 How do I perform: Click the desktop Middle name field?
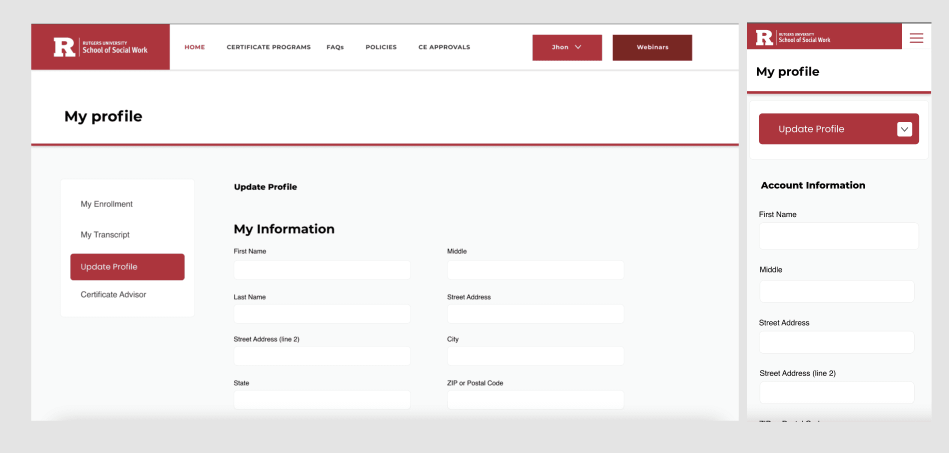tap(535, 270)
